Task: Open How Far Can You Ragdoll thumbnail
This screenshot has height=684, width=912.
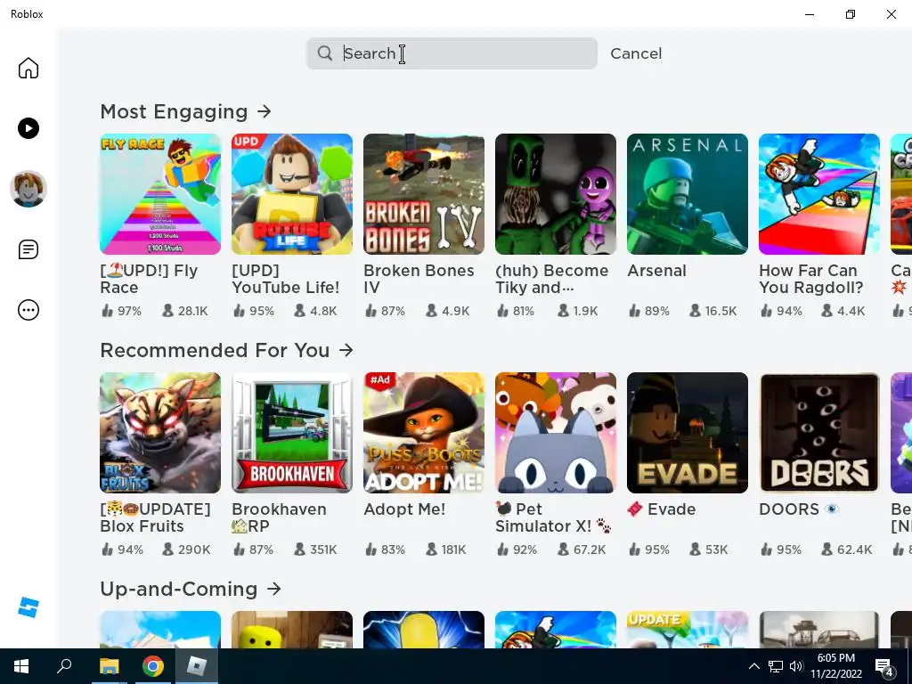Action: click(x=819, y=194)
